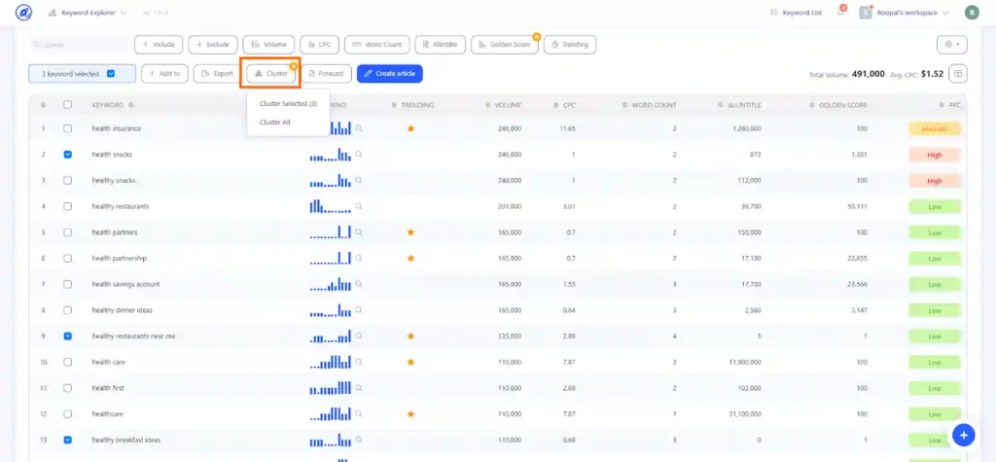Click the trend magnifier for health first
The image size is (996, 462).
(x=359, y=388)
